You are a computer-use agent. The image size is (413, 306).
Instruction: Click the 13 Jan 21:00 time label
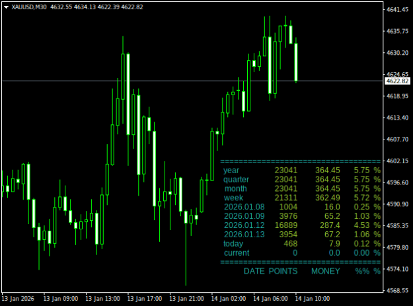(x=186, y=299)
